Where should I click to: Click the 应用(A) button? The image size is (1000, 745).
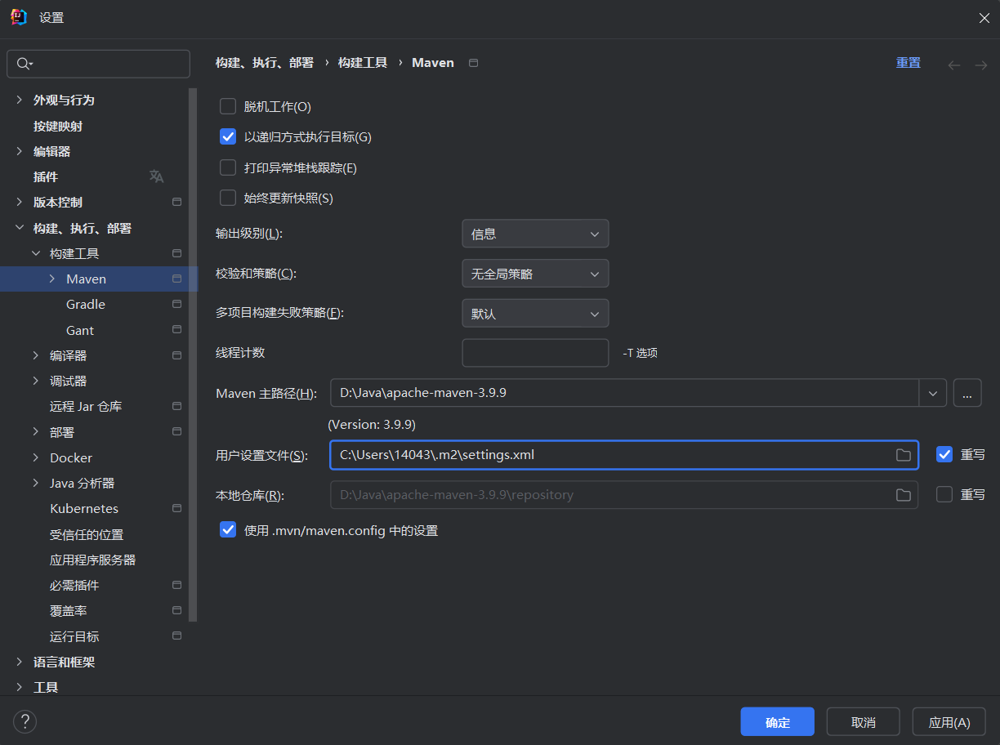[949, 722]
